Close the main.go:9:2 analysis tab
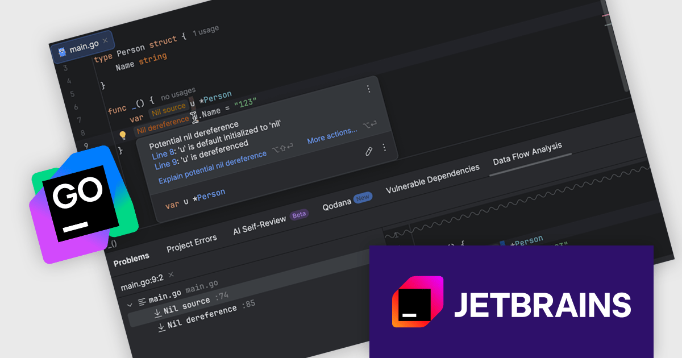Viewport: 682px width, 358px height. (170, 274)
